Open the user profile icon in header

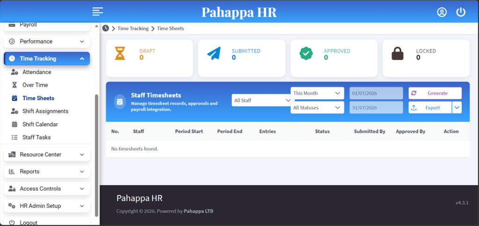click(x=442, y=12)
